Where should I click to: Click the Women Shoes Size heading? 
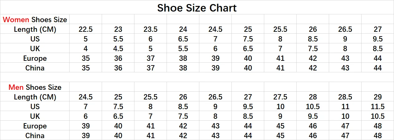pyautogui.click(x=35, y=20)
